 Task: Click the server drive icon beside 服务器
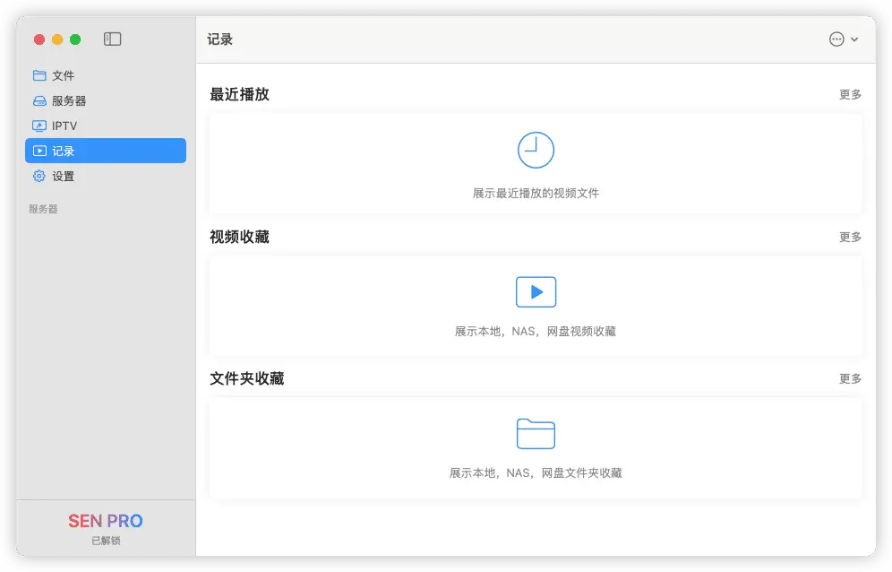39,100
